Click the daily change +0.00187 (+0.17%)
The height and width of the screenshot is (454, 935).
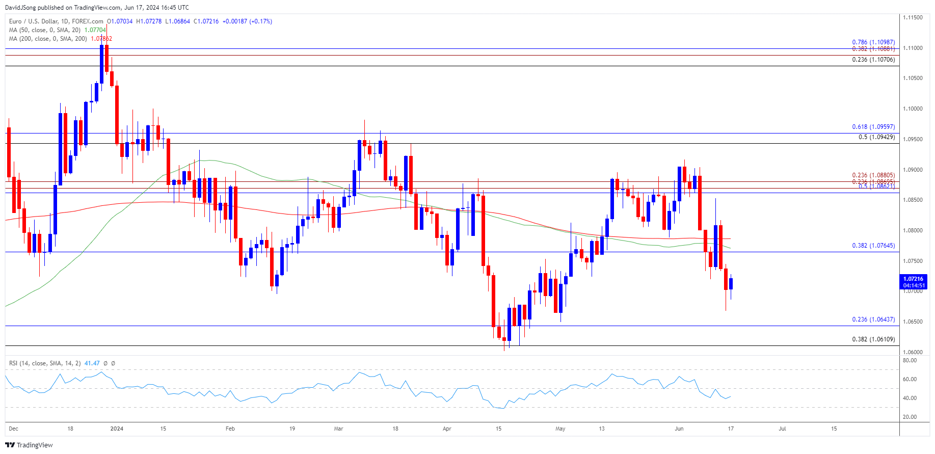247,21
